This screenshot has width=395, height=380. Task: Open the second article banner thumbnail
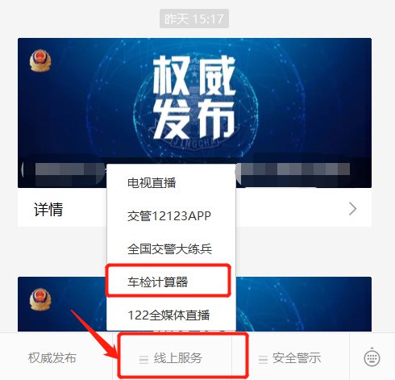[x=194, y=304]
